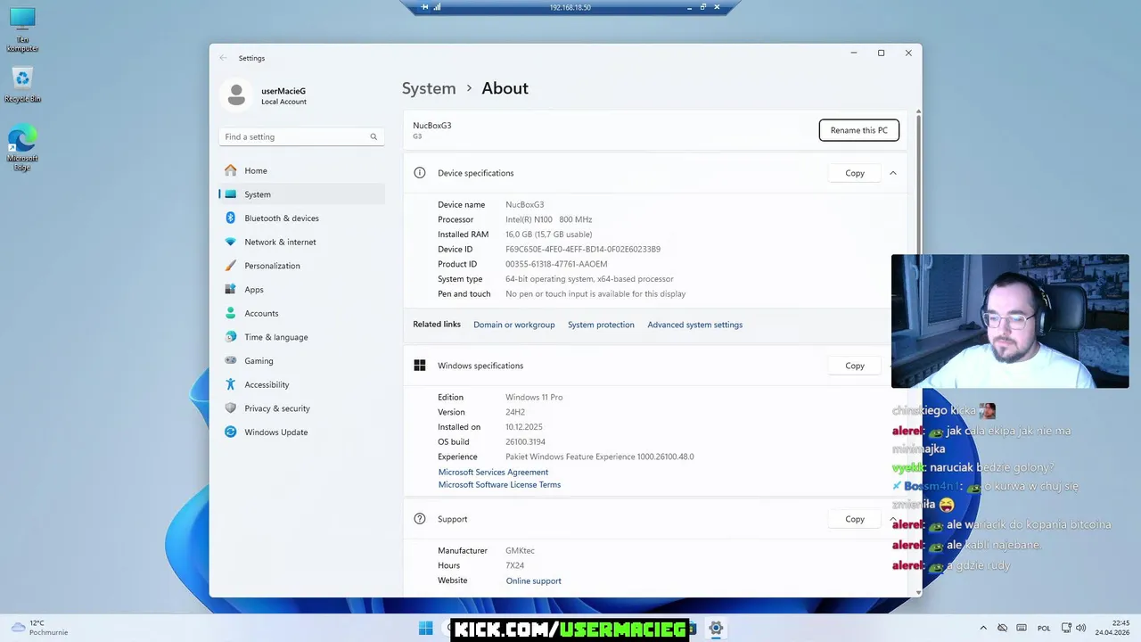Screen dimensions: 1141x642
Task: Open the weather widget in taskbar
Action: click(40, 628)
